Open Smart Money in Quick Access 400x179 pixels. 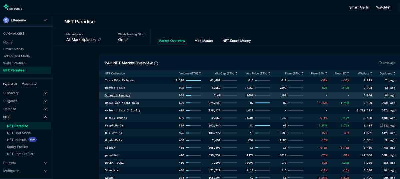pos(14,49)
